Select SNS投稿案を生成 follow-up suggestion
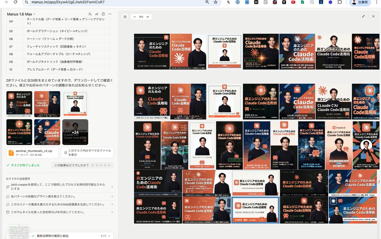 tap(60, 204)
